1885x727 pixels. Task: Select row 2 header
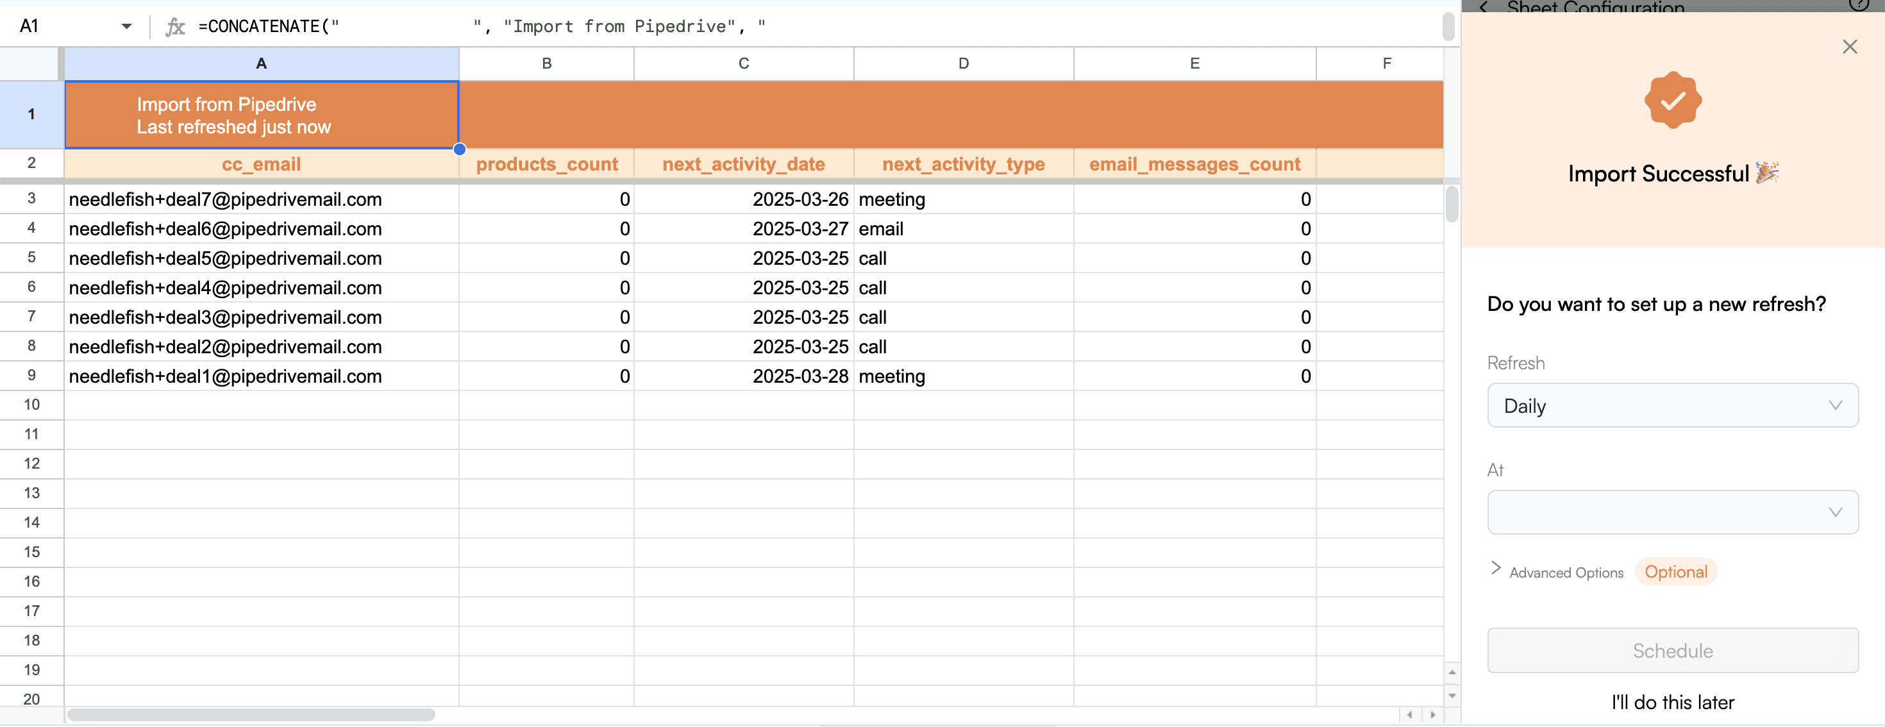[x=31, y=163]
